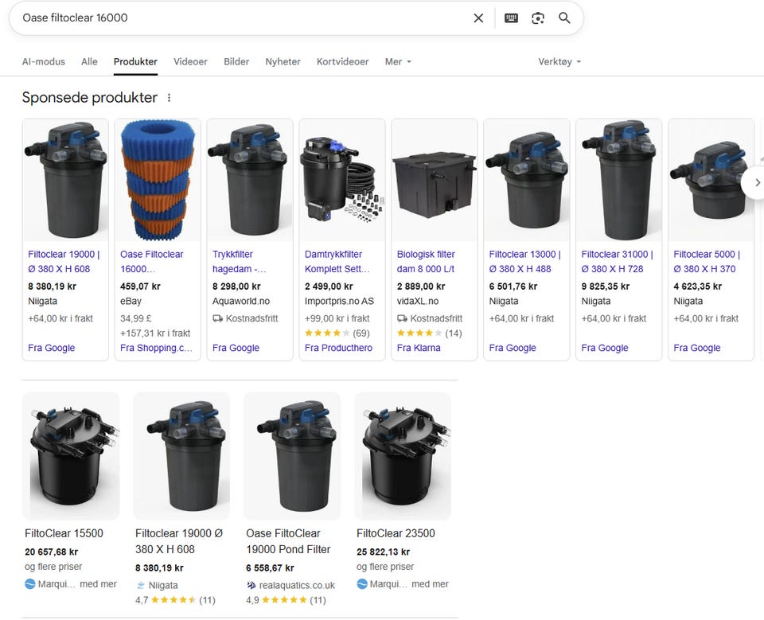
Task: Click the Marqui store icon under FiltoClear 15500
Action: pos(29,584)
